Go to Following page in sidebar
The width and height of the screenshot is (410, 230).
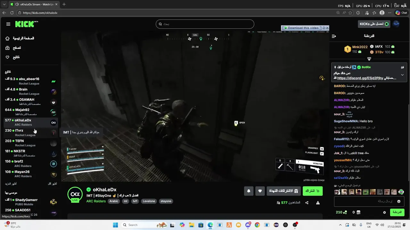click(x=16, y=57)
